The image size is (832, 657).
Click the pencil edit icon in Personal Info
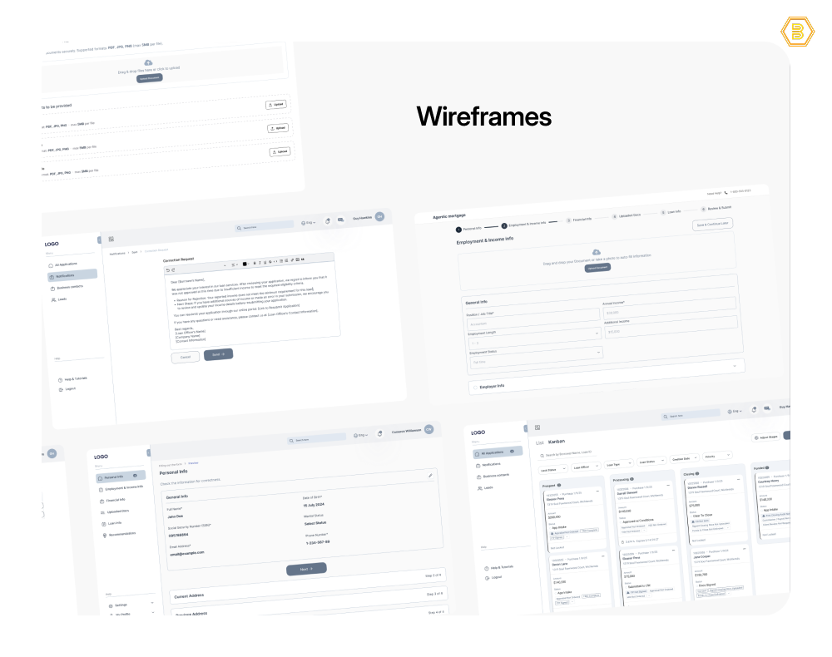(x=430, y=475)
